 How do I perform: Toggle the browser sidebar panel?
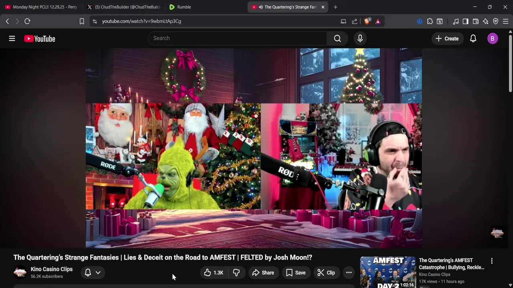(x=465, y=21)
